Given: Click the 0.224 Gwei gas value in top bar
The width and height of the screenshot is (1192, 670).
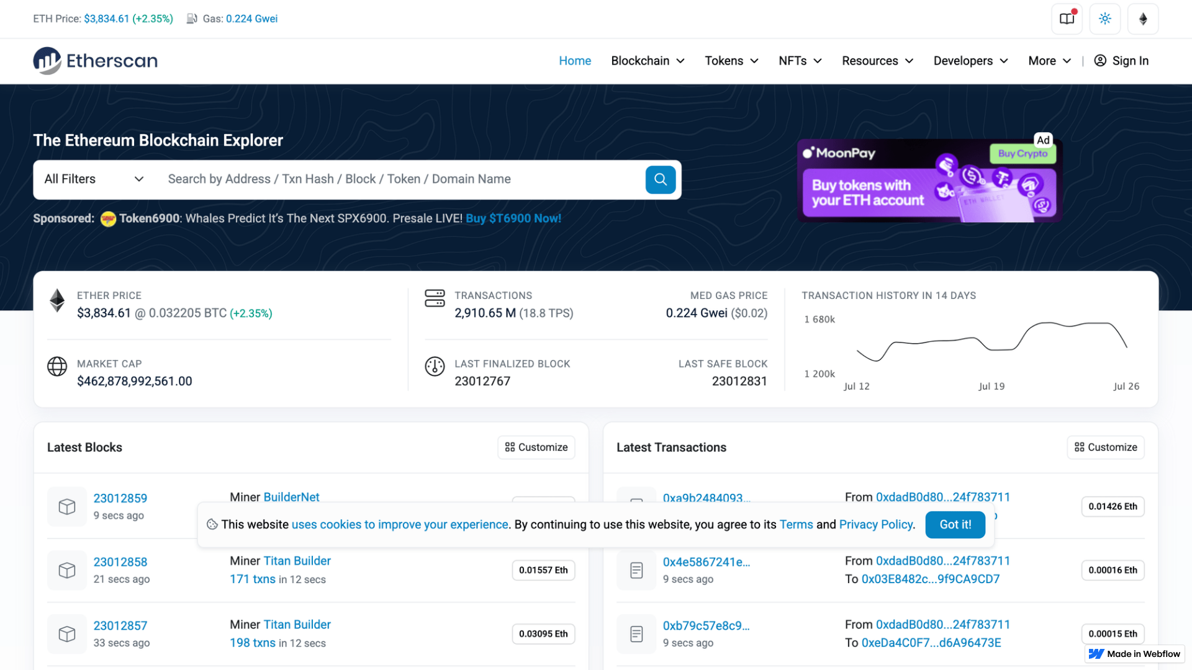Looking at the screenshot, I should pos(251,19).
